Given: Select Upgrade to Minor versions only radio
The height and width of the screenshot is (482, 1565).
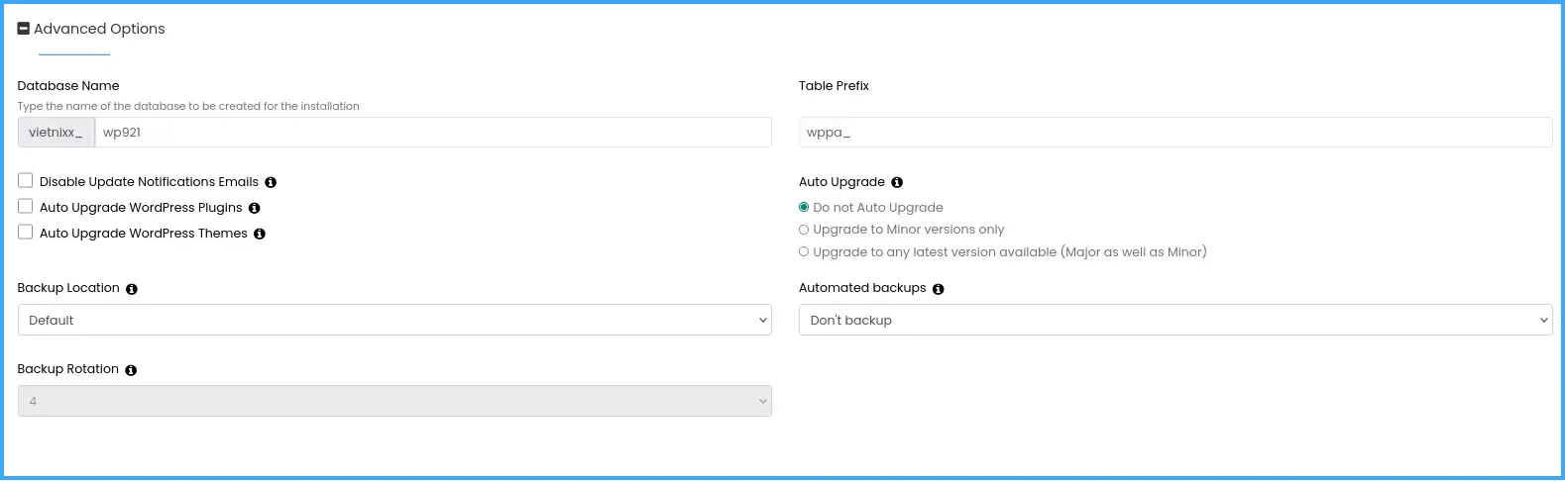Looking at the screenshot, I should tap(804, 230).
